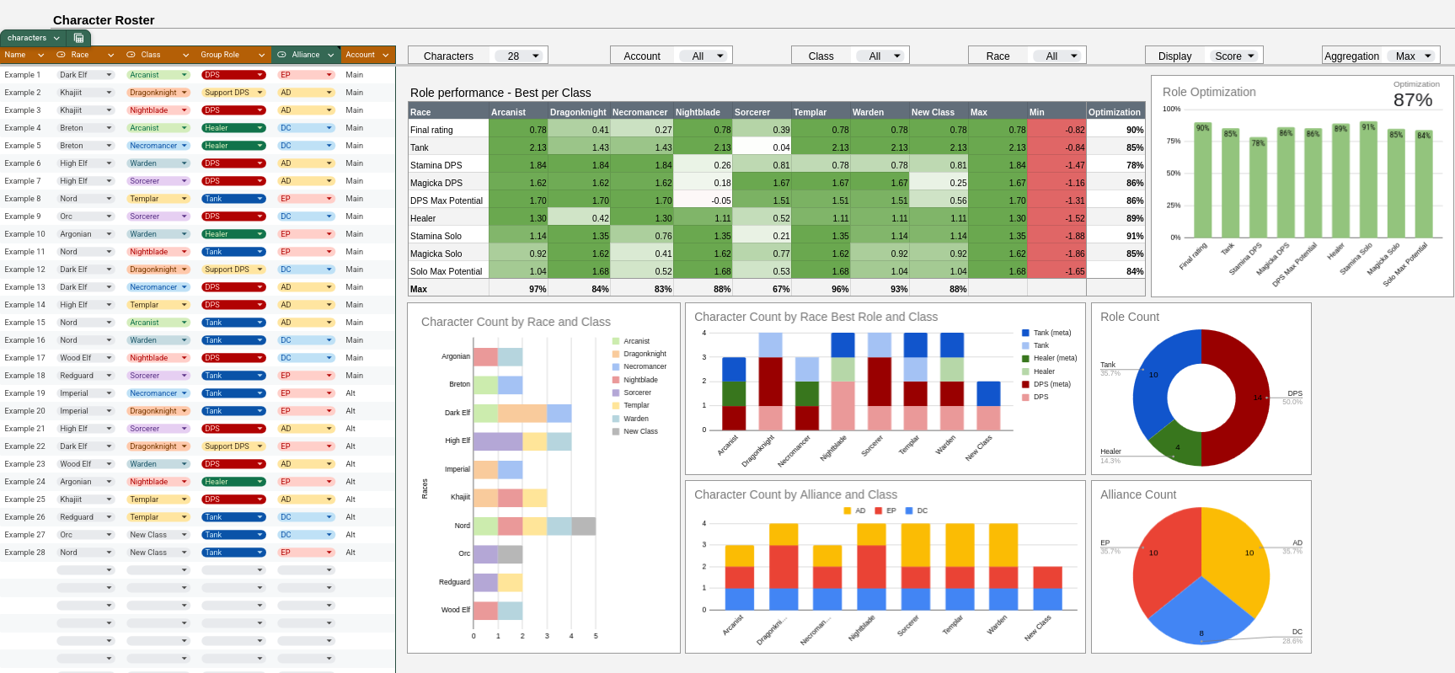Select the Example 28 name cell
Viewport: 1455px width, 673px height.
click(25, 553)
